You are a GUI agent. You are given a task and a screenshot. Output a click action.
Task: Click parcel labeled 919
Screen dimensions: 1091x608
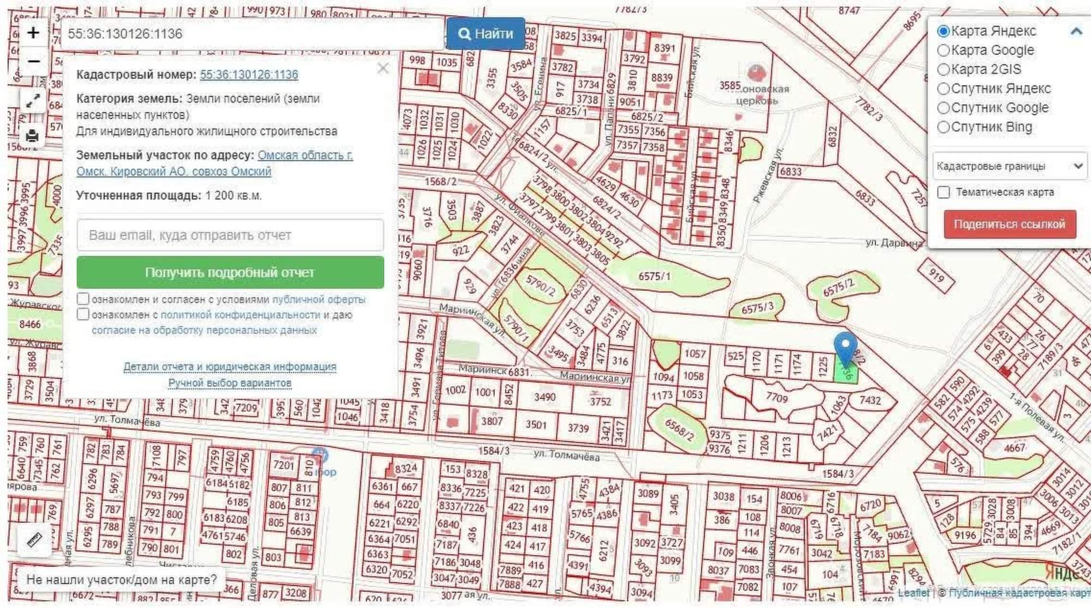click(936, 276)
